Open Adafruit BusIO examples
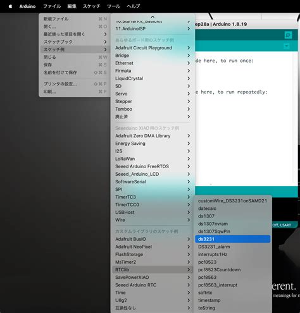 153,239
